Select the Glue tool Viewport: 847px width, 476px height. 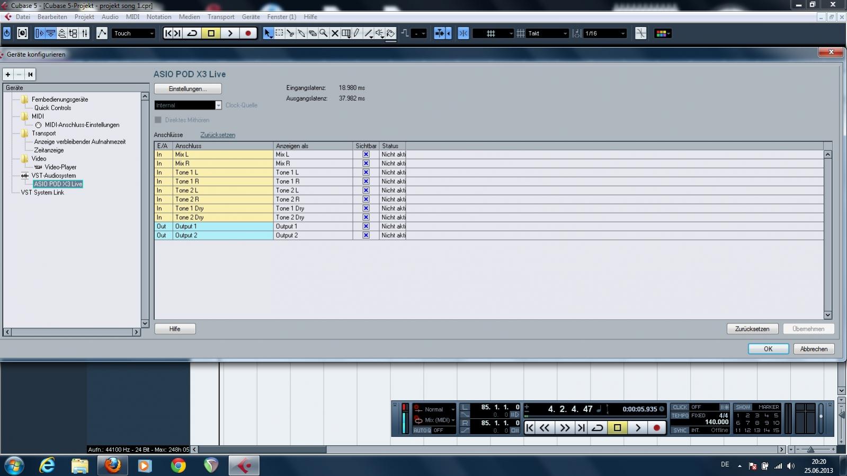point(301,33)
